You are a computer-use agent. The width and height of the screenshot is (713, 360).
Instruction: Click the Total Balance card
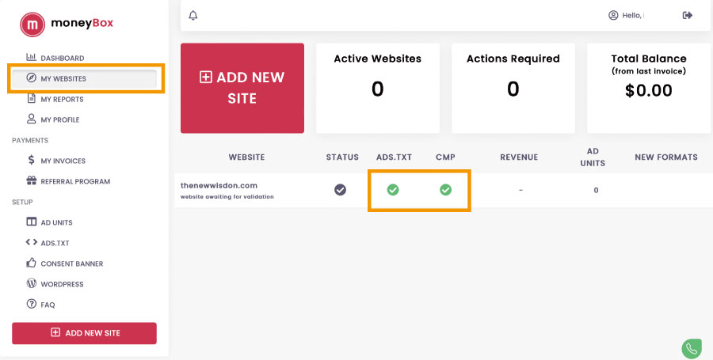(649, 88)
